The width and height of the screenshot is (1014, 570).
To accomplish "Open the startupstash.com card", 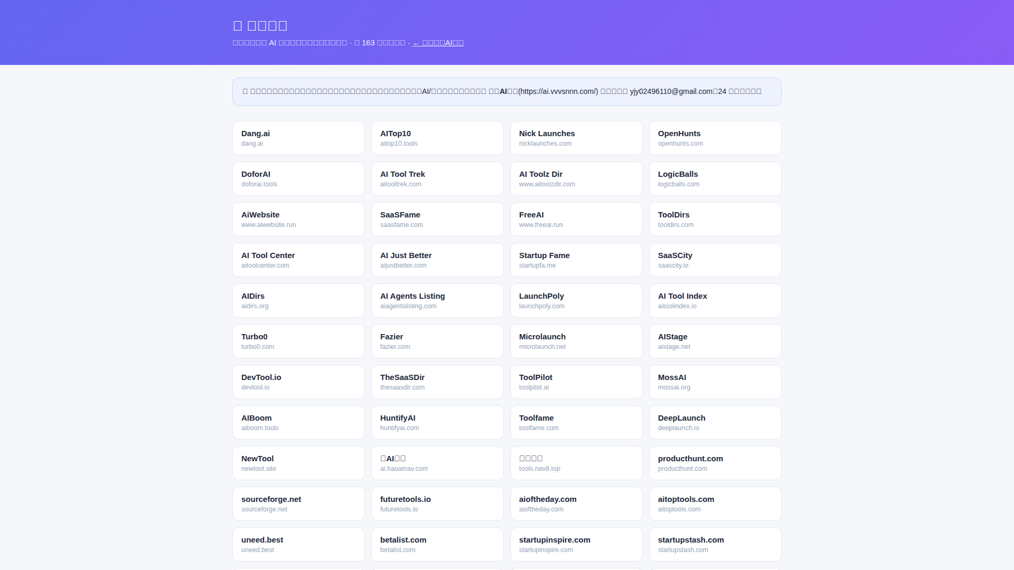I will [715, 544].
